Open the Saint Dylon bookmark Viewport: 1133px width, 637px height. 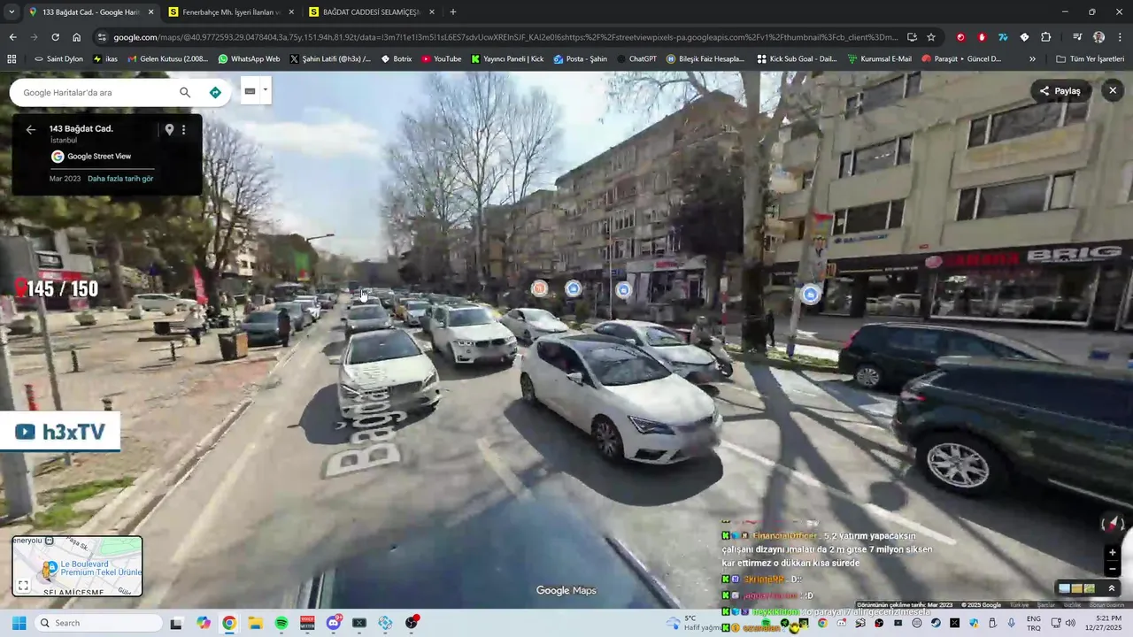click(x=58, y=59)
